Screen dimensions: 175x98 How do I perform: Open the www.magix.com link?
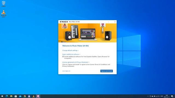coord(66,71)
